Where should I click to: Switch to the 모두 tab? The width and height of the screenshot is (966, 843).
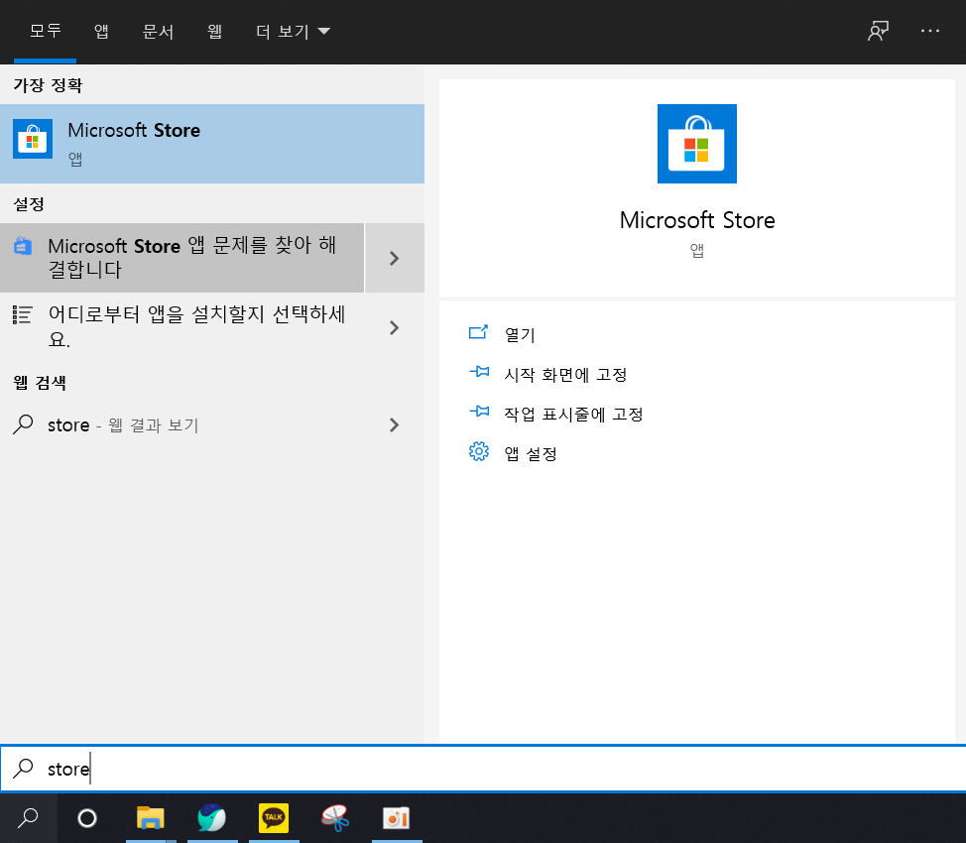coord(45,31)
